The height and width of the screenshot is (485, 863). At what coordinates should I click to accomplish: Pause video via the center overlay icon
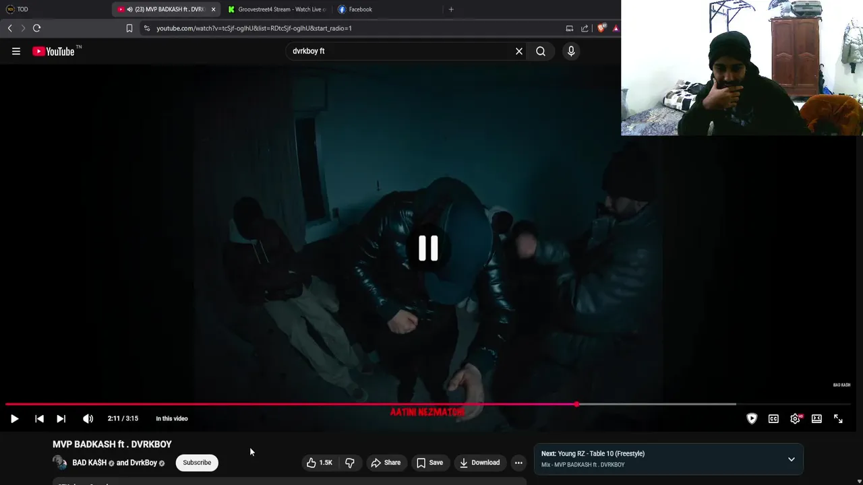click(428, 248)
